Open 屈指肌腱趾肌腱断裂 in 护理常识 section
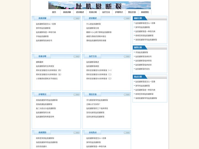The image size is (199, 149). 44,104
